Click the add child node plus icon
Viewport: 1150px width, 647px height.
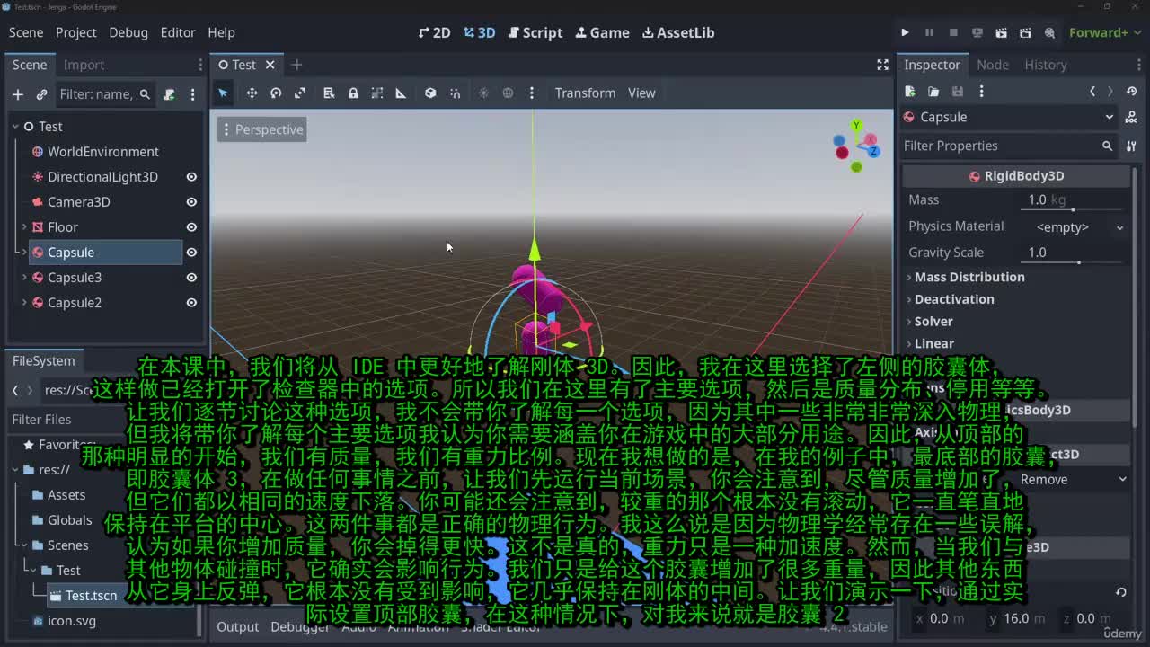pos(17,94)
